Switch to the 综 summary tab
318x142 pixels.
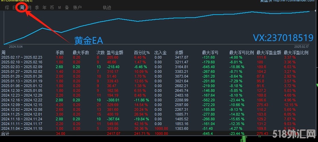(x=7, y=8)
